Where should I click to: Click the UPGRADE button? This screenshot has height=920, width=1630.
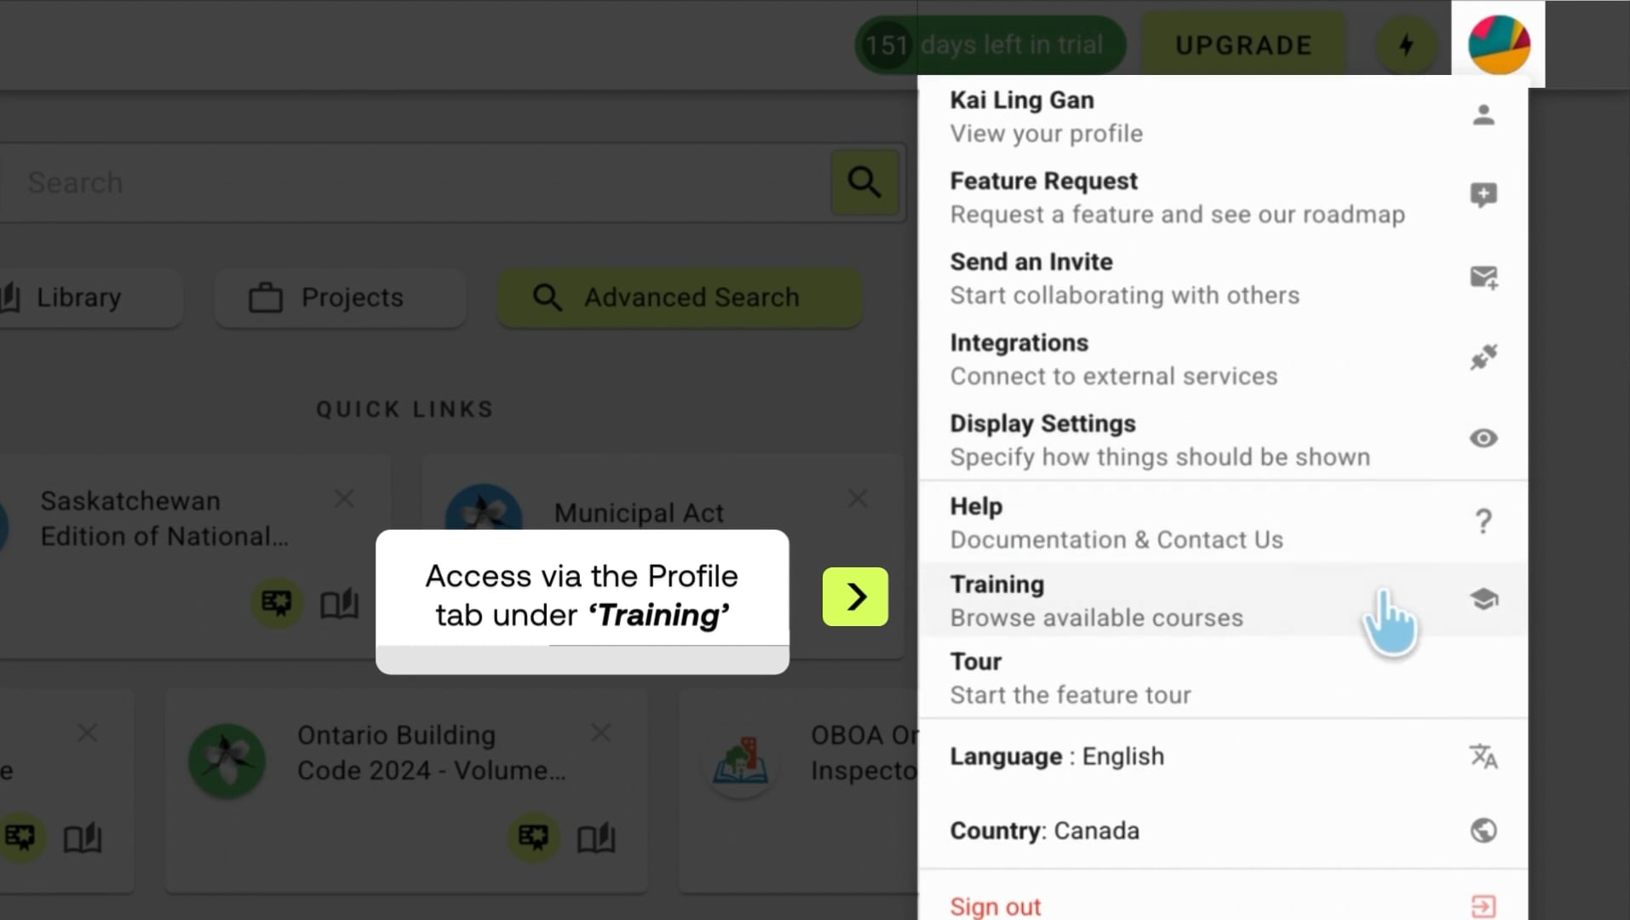tap(1243, 44)
